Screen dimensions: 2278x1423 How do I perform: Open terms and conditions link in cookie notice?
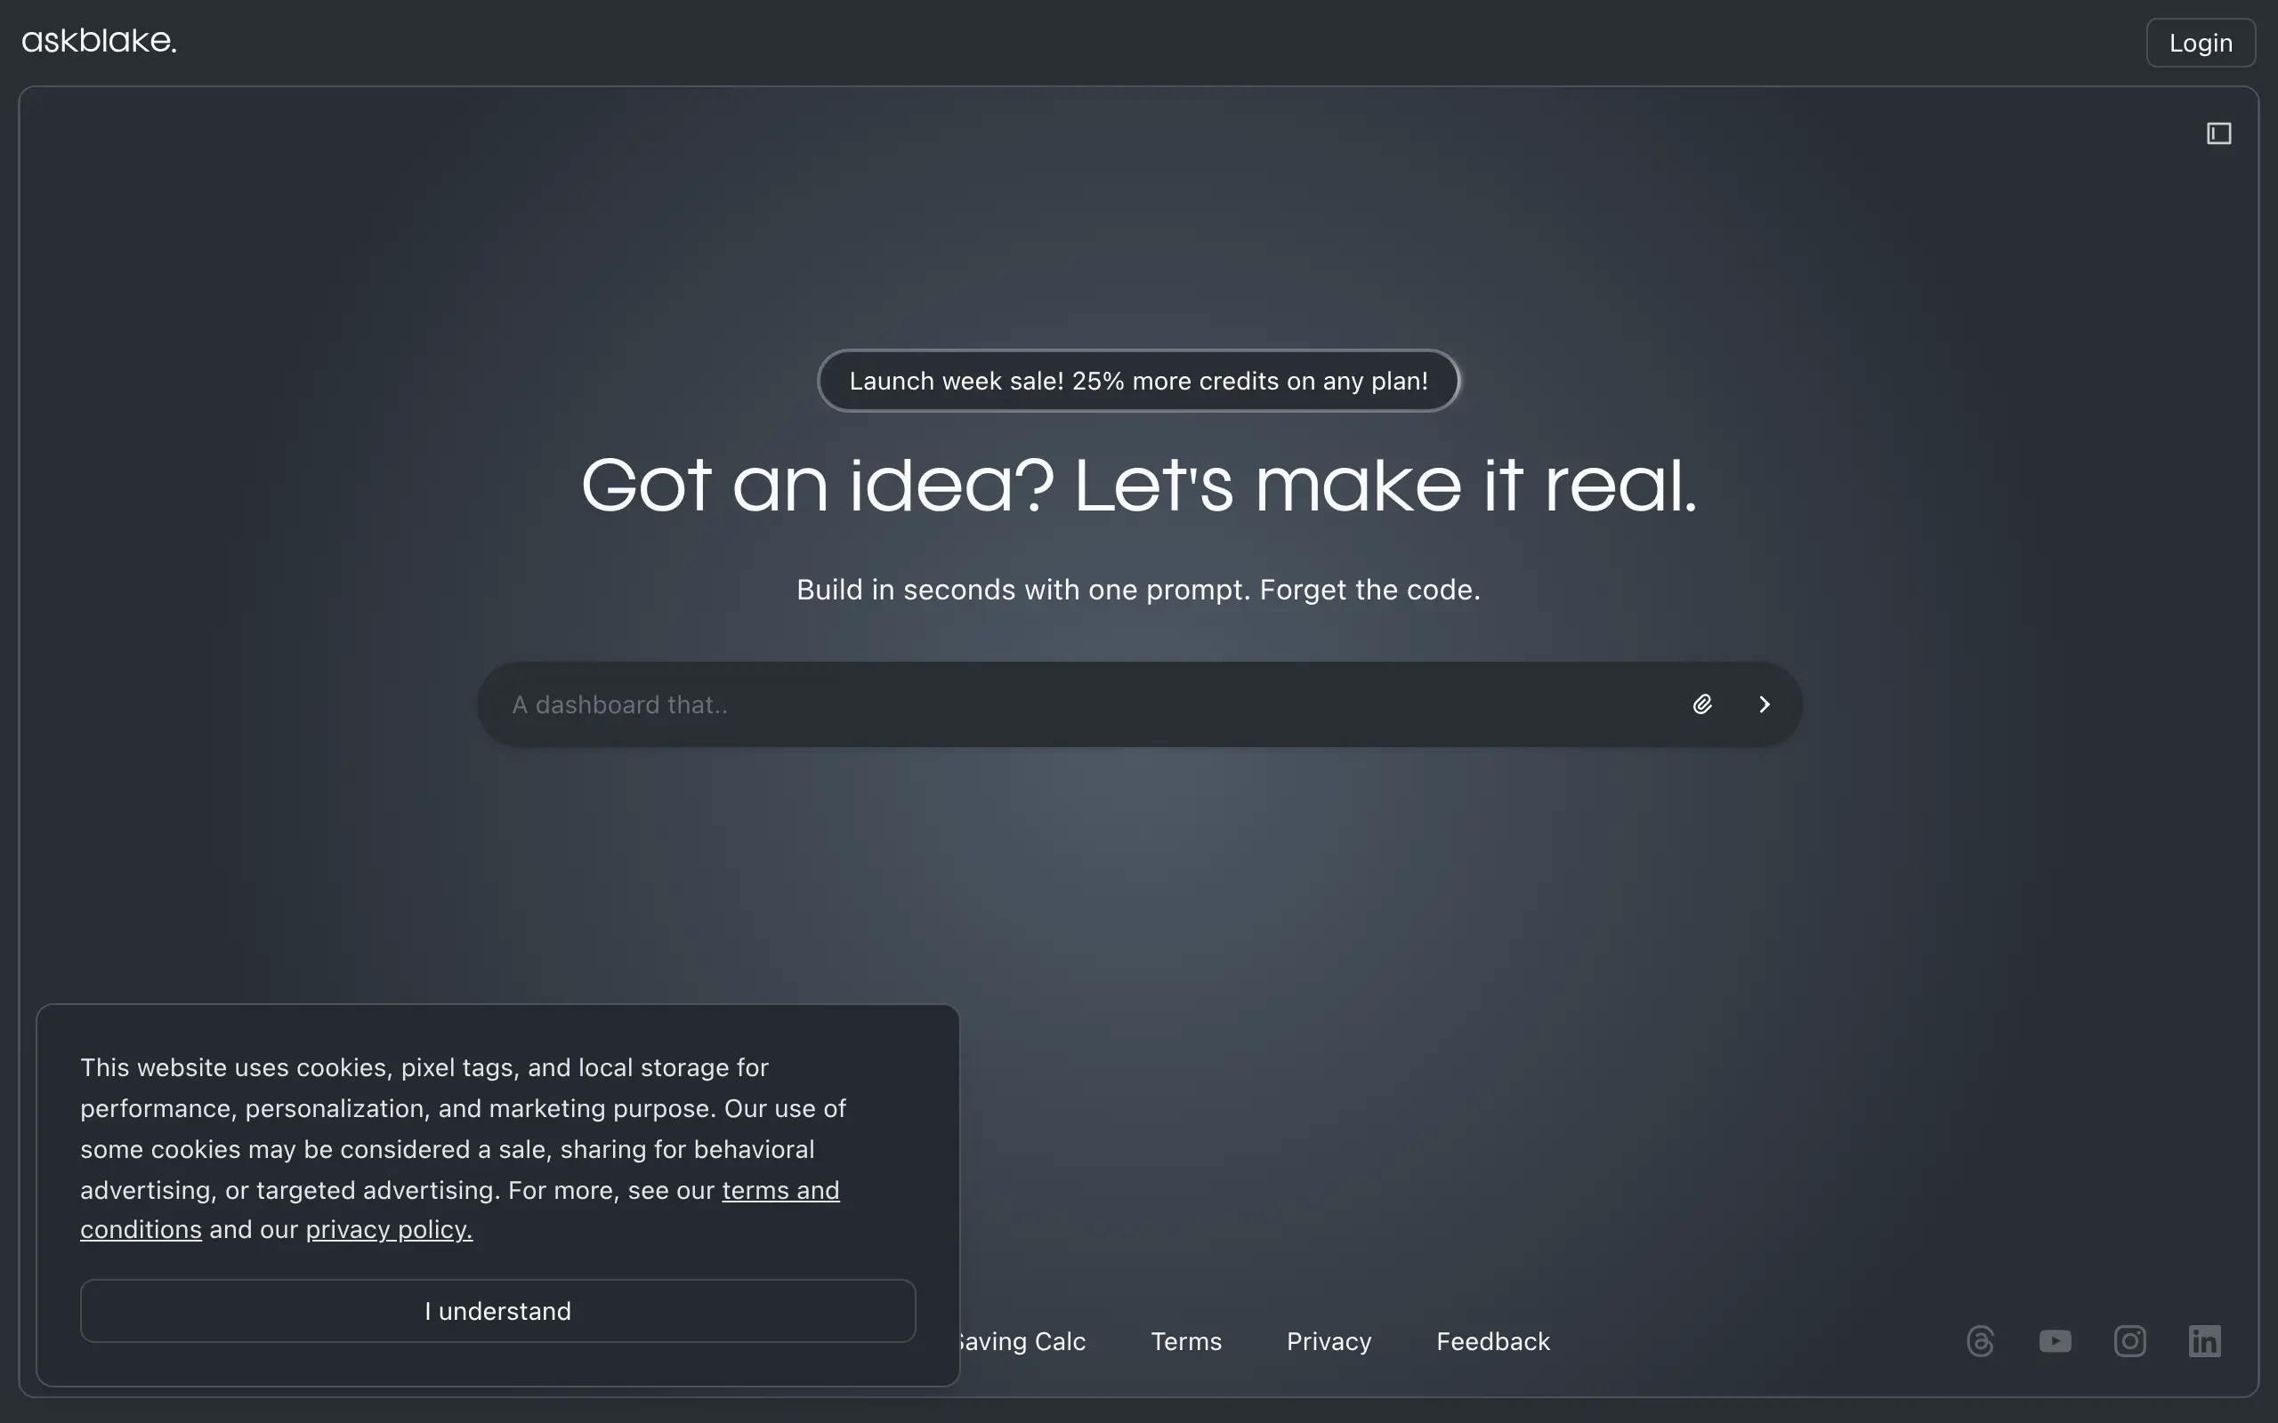(x=780, y=1190)
